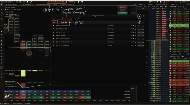The width and height of the screenshot is (190, 105).
Task: Click the Trade button in top bar
Action: coord(152,2)
